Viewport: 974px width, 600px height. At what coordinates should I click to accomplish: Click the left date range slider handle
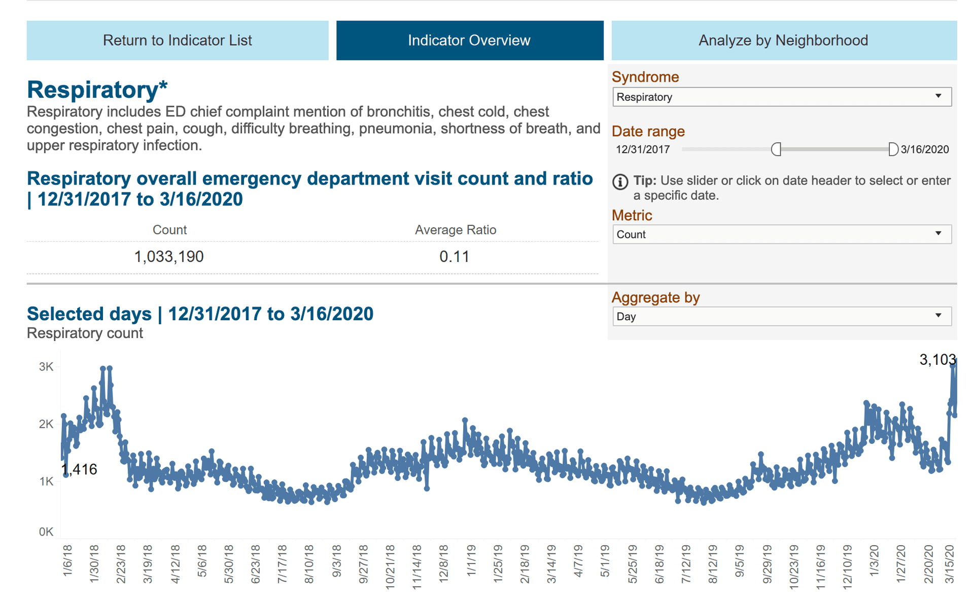pos(776,149)
